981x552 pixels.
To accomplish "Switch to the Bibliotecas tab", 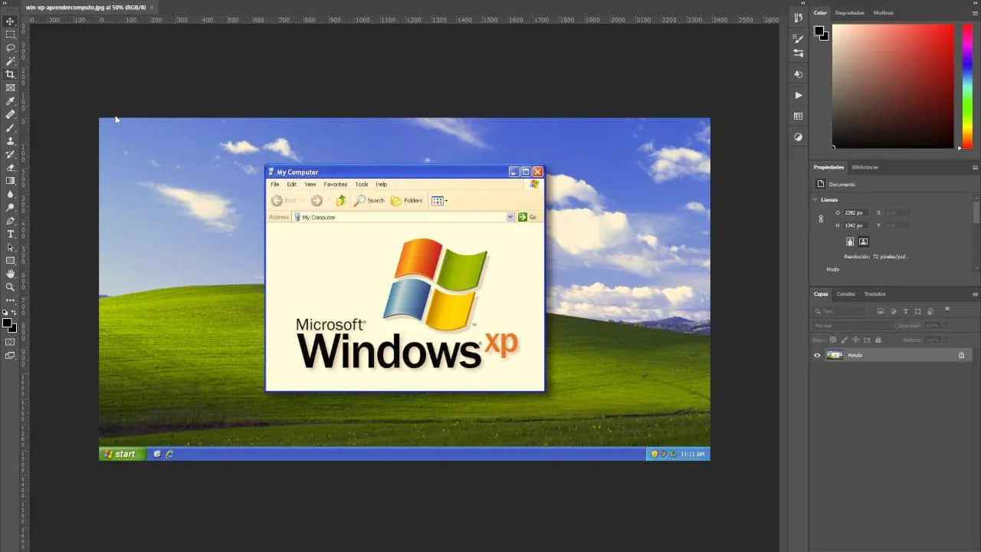I will tap(865, 167).
